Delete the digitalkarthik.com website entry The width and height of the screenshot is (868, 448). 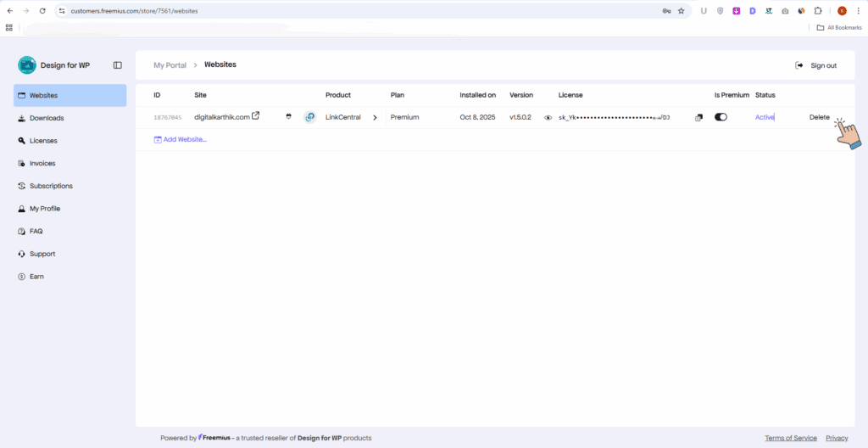(820, 117)
